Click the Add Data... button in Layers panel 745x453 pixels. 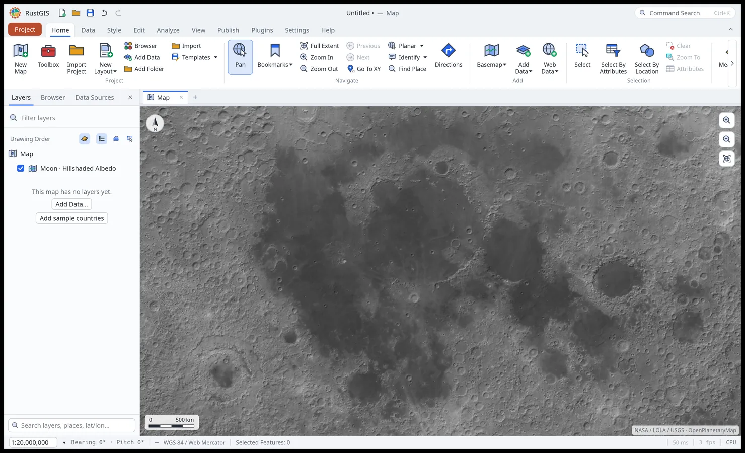coord(72,204)
